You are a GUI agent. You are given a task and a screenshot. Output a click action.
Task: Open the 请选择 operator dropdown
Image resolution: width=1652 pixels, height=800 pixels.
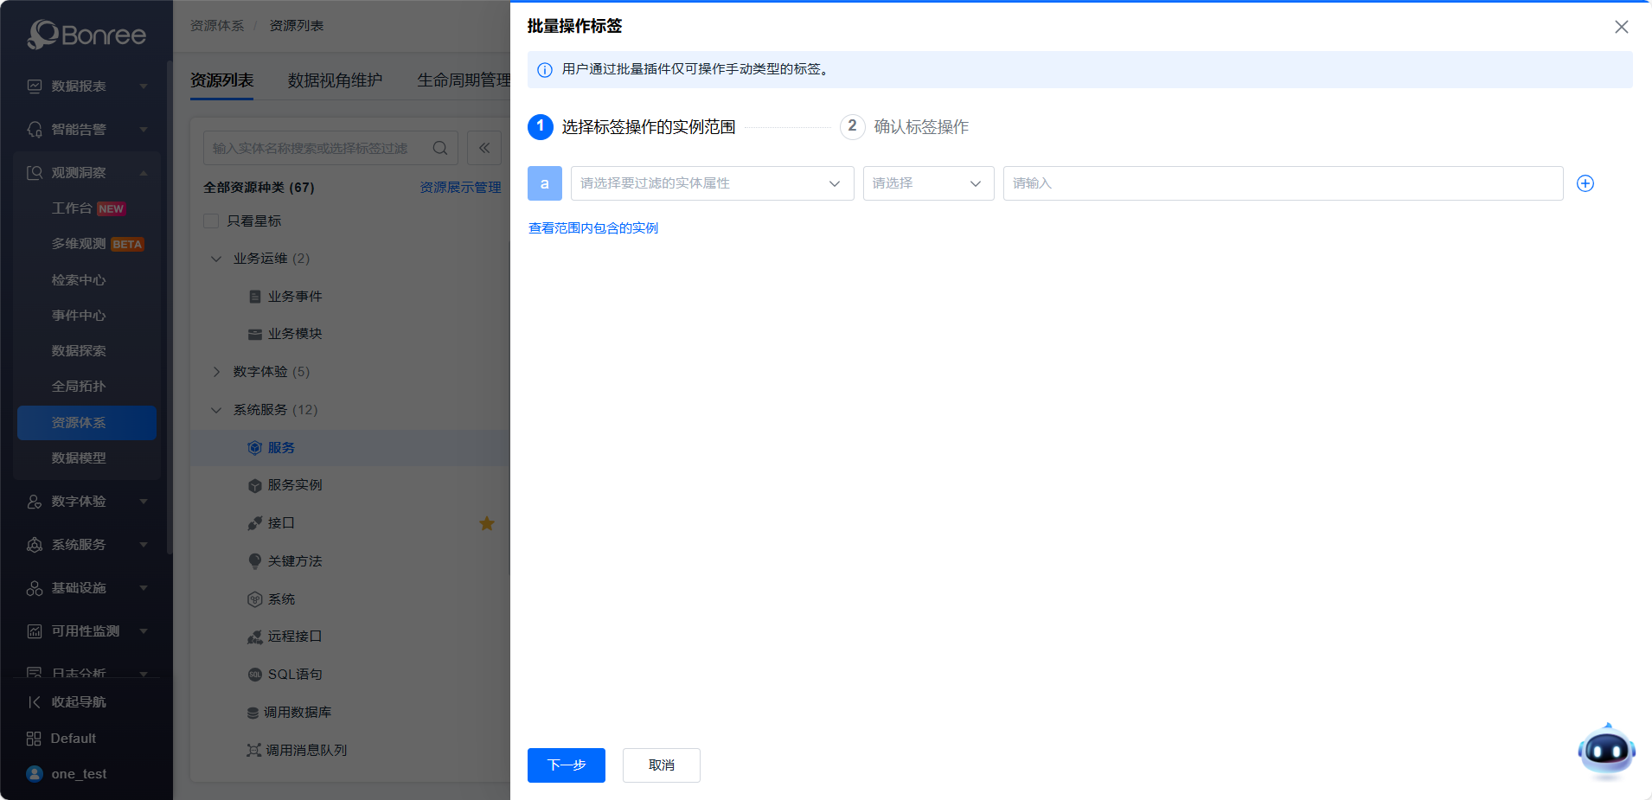(x=928, y=183)
